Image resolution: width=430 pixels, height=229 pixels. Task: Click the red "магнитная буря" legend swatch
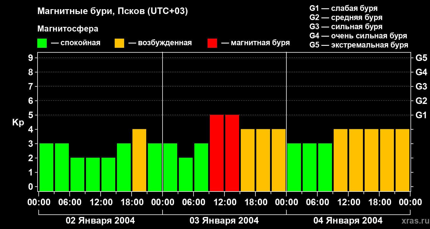(212, 43)
